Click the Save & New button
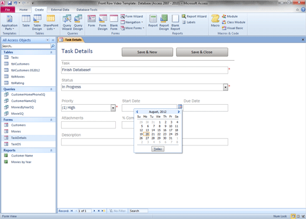The image size is (306, 219). click(147, 52)
